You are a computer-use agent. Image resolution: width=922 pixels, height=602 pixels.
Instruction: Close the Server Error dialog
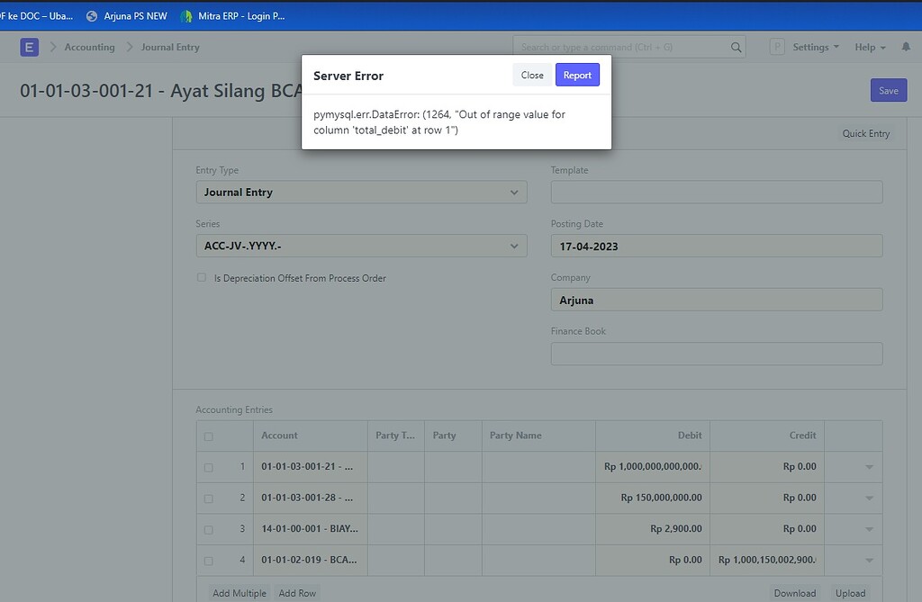click(x=531, y=75)
